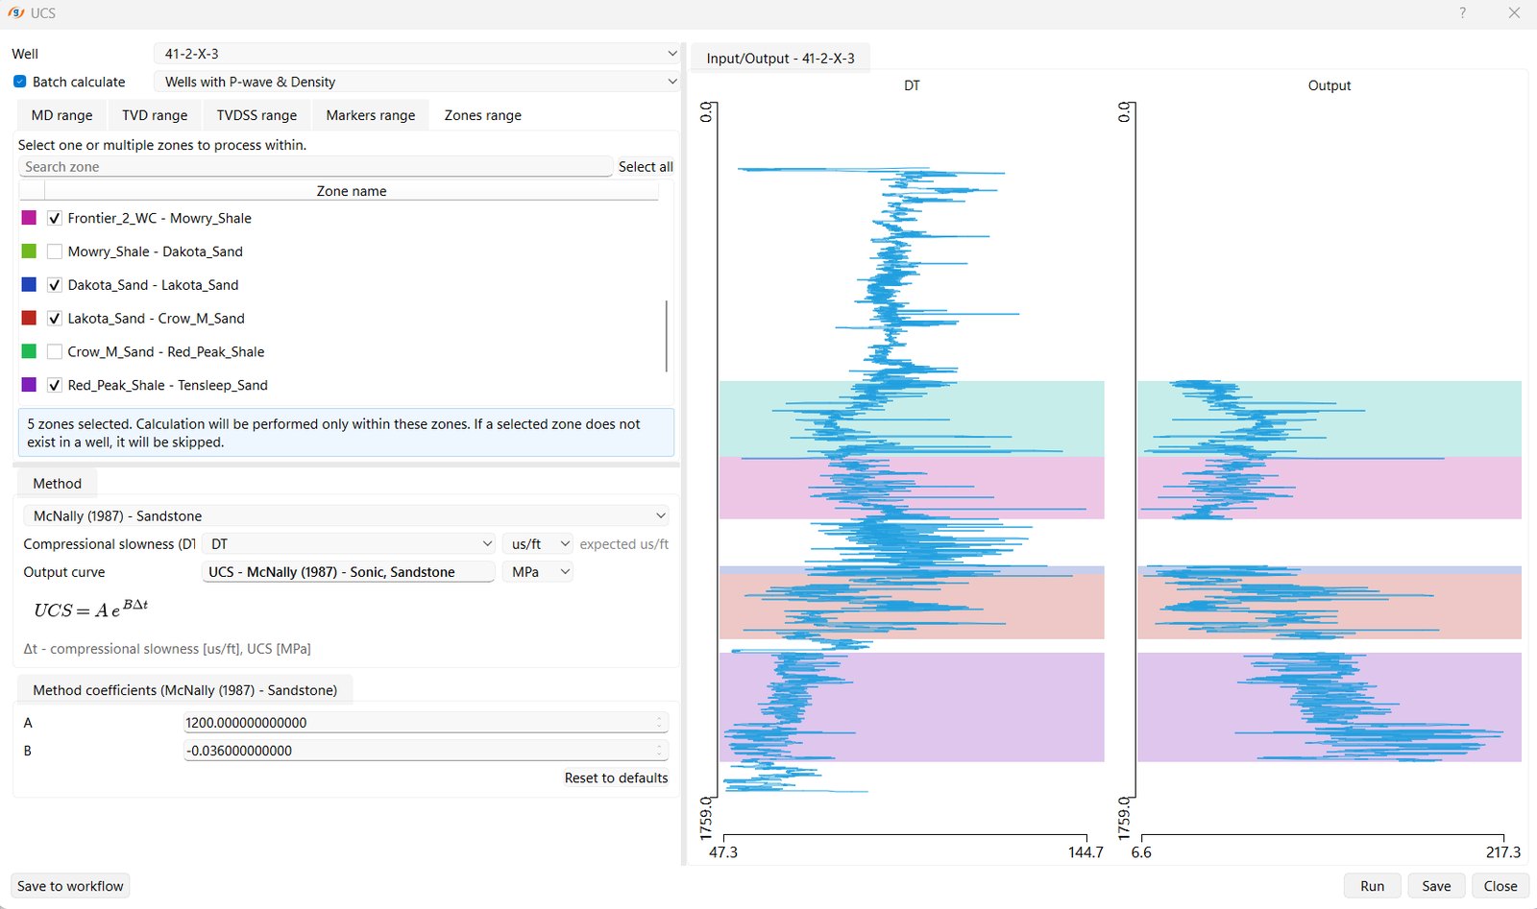Image resolution: width=1537 pixels, height=909 pixels.
Task: Click the green swatch for Crow_M_Sand zone
Action: [x=29, y=351]
